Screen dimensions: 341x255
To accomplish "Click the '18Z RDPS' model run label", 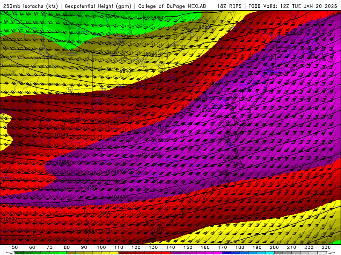I will click(x=229, y=6).
